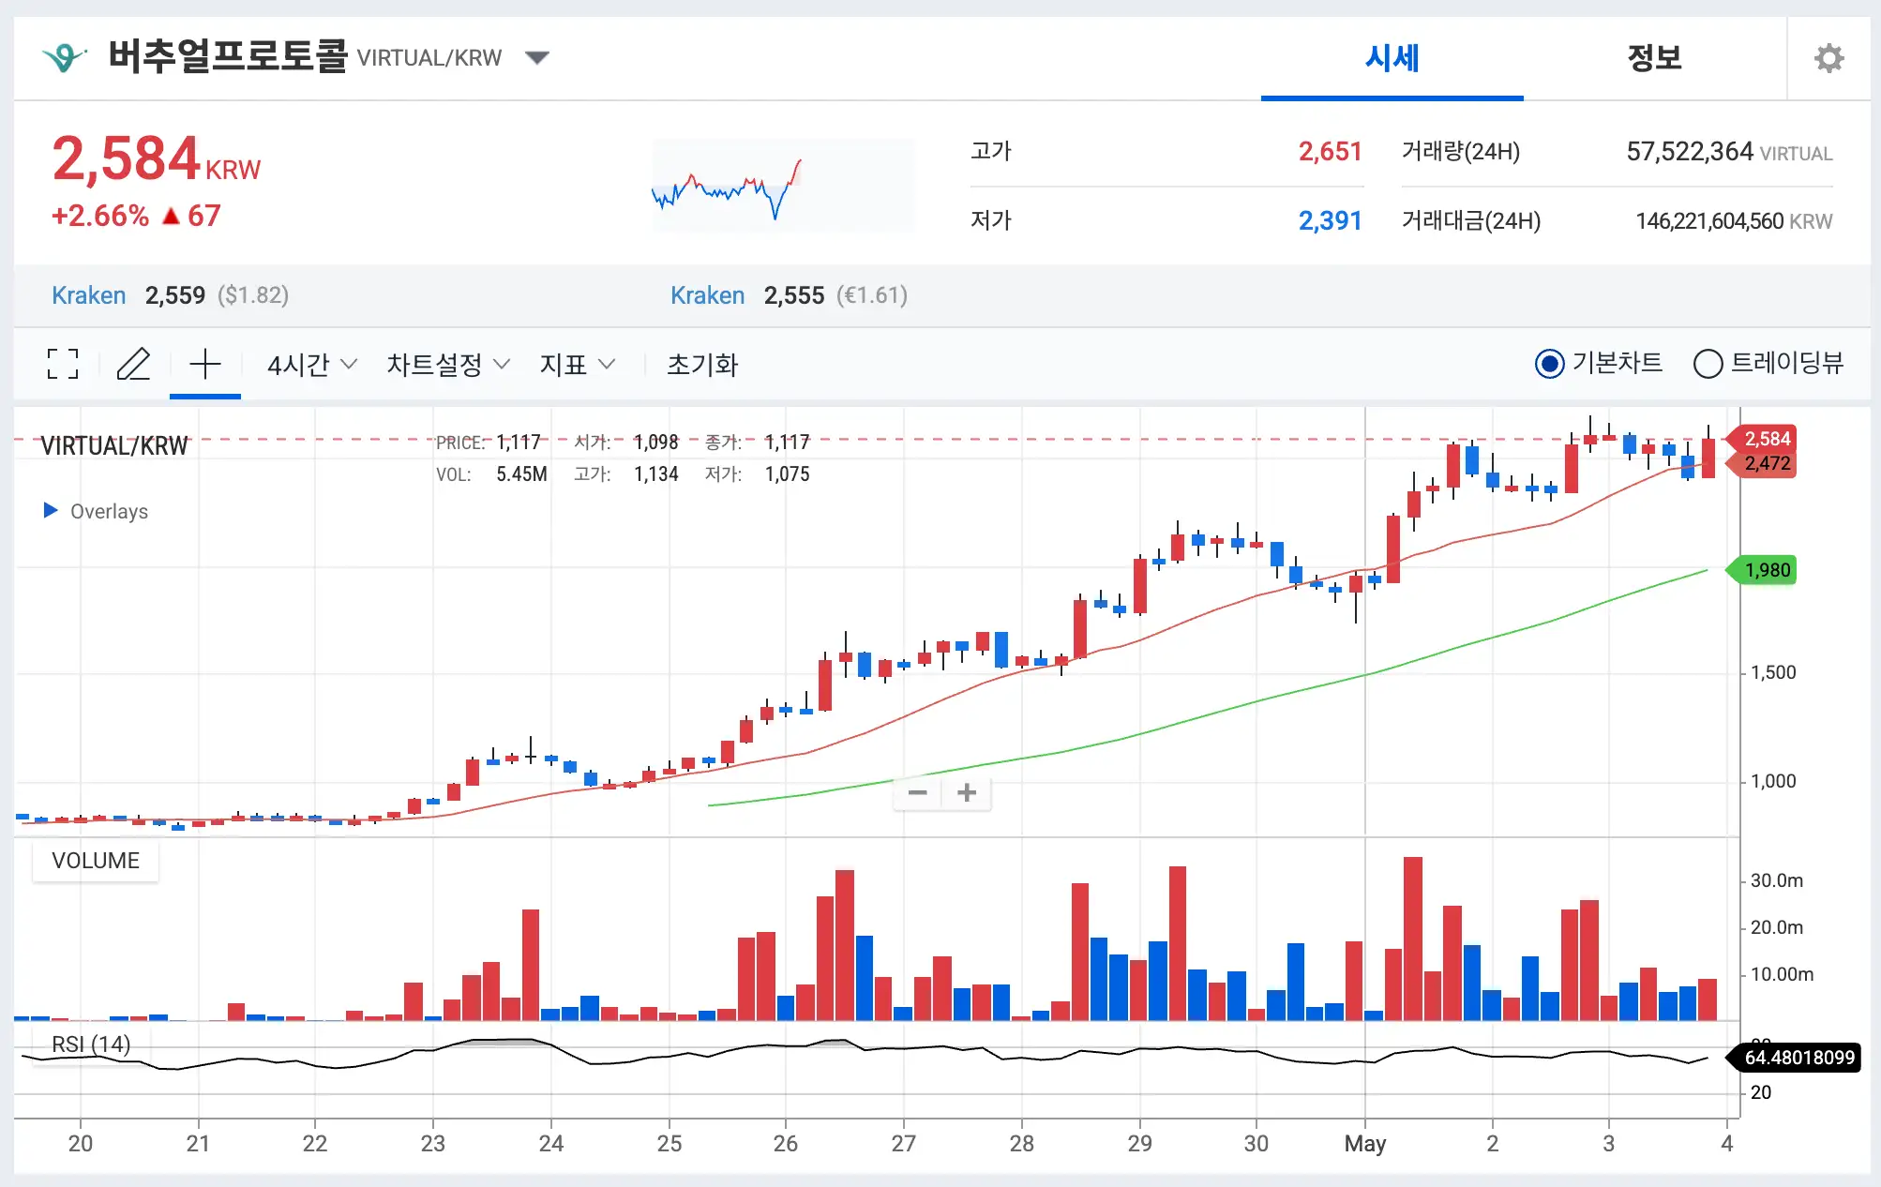
Task: Select the pencil drawing tool
Action: (133, 364)
